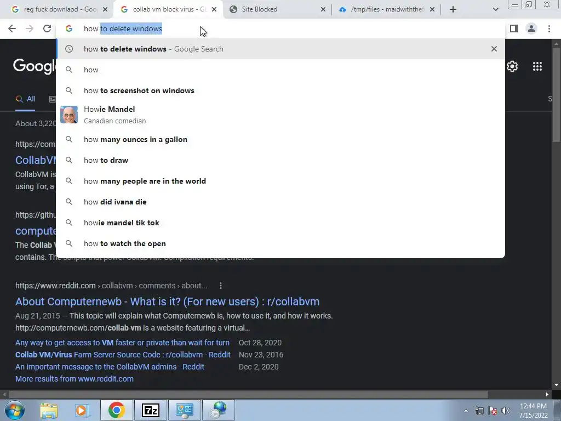Click the vertical scrollbar thumb
The image size is (561, 421).
(556, 95)
